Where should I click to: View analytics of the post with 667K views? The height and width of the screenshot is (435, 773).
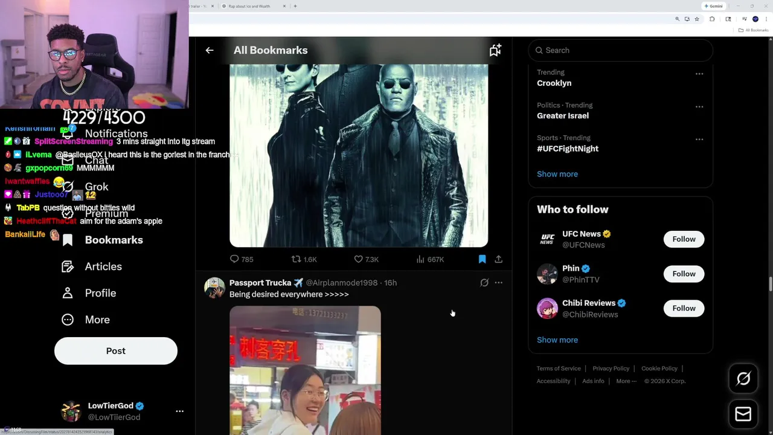click(430, 259)
